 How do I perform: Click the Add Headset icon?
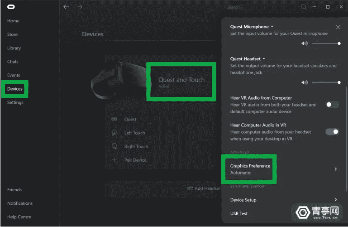coord(190,188)
